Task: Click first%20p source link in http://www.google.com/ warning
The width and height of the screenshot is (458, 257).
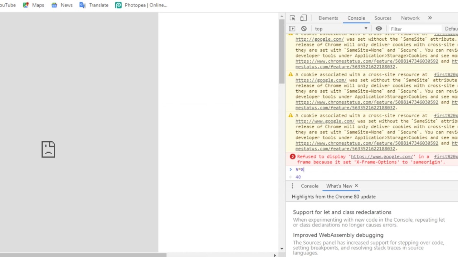Action: click(446, 116)
